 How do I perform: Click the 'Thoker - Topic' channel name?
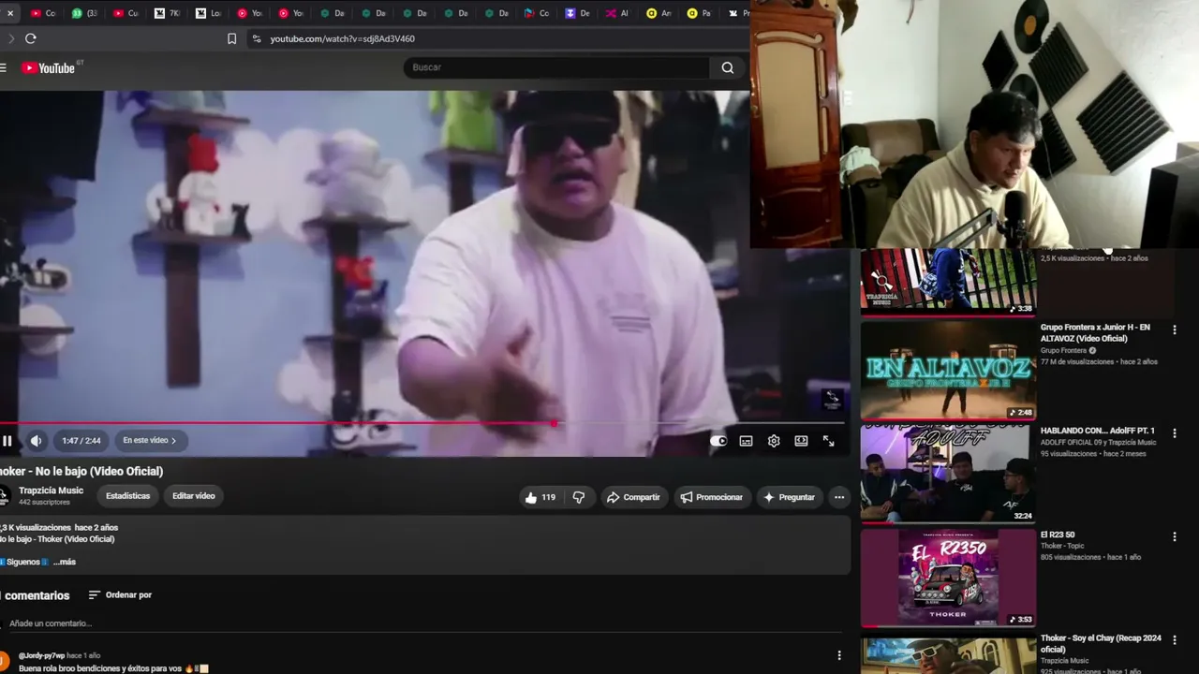(x=1064, y=546)
